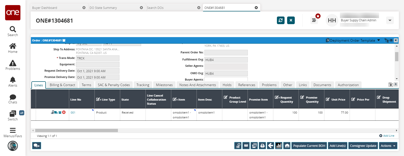Open the Actions dropdown menu
Screen dimensions: 404x156
(388, 146)
